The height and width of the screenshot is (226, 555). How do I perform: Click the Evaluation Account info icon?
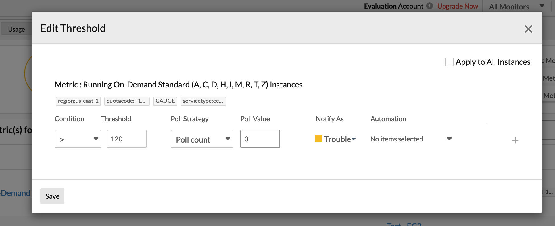pyautogui.click(x=430, y=6)
